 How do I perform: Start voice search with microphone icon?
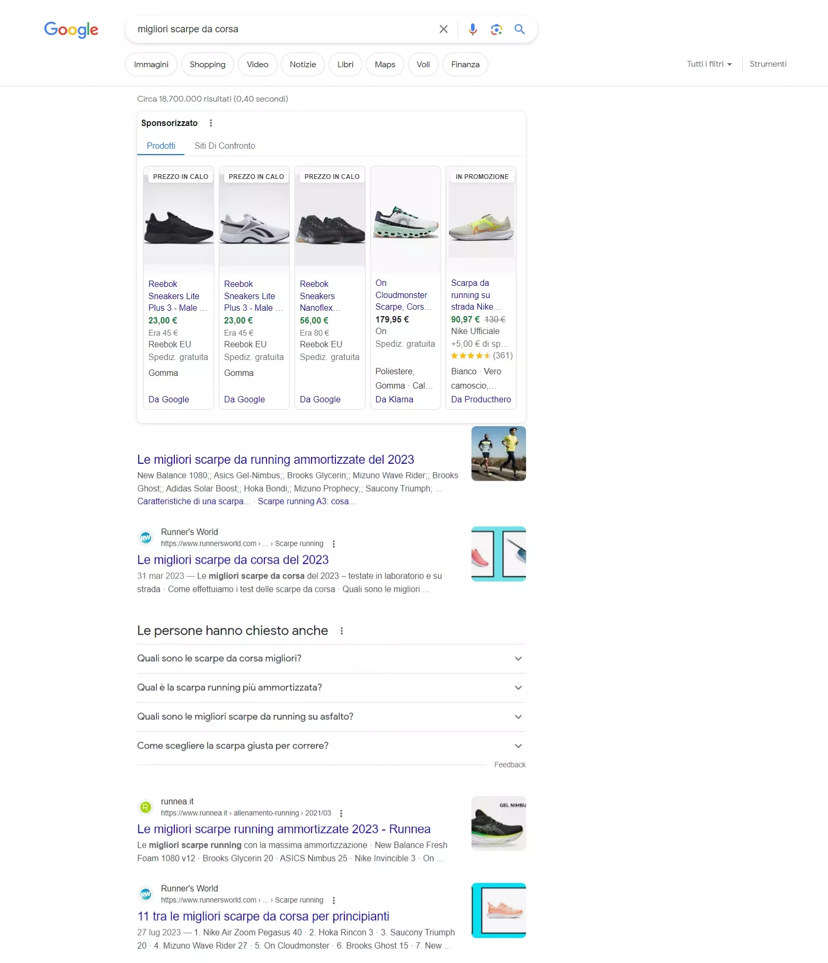click(x=473, y=29)
